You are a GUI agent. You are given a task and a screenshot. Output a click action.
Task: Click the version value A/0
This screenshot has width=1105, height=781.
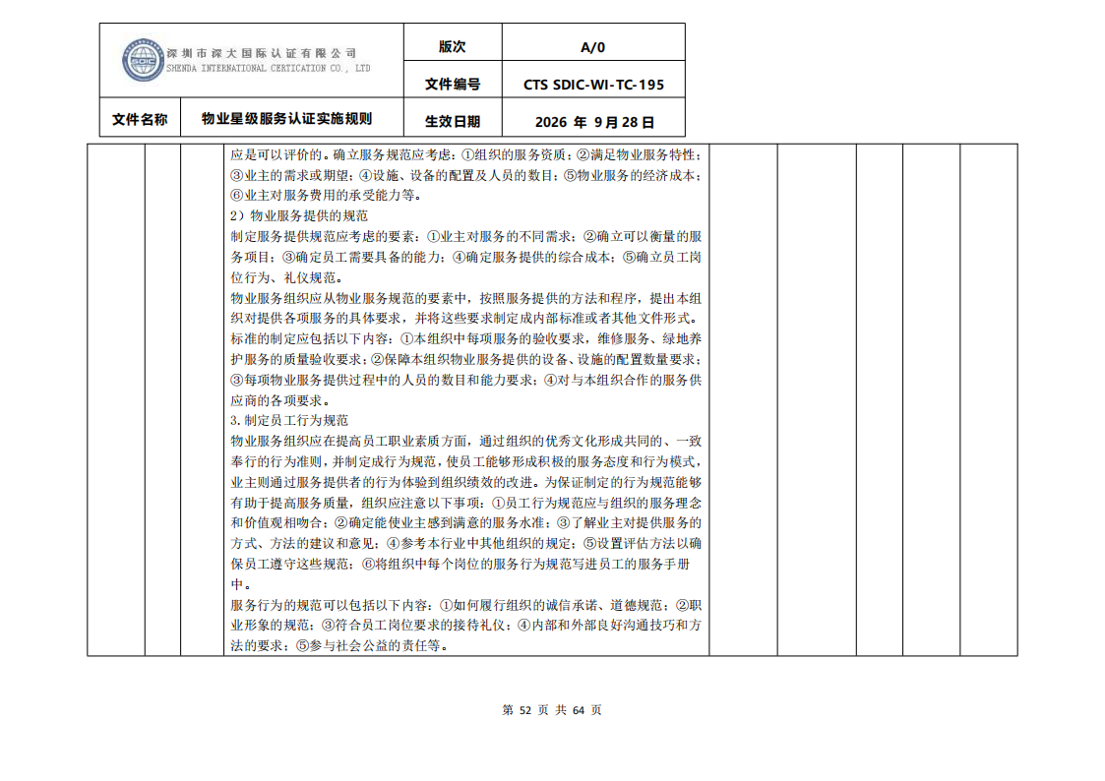point(592,47)
